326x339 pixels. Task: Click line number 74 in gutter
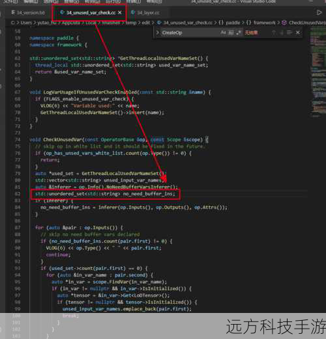pyautogui.click(x=18, y=139)
